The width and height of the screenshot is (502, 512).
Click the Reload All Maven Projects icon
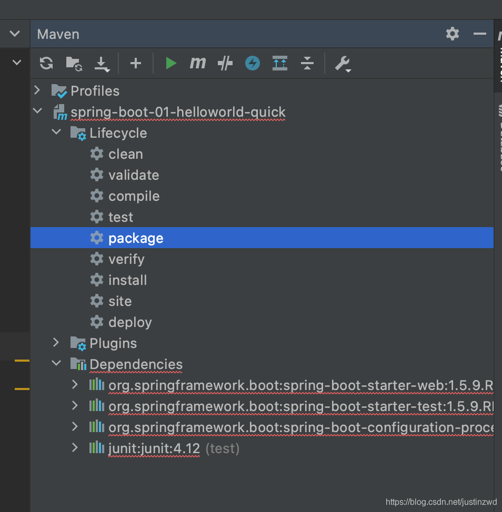click(46, 63)
